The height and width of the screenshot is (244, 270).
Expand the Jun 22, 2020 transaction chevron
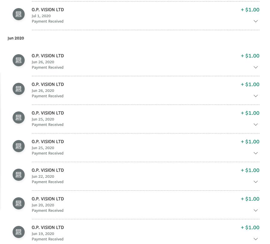click(256, 182)
